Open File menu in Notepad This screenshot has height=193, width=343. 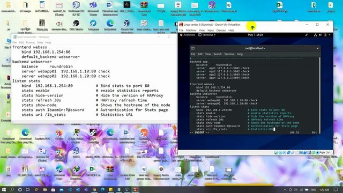pos(14,42)
